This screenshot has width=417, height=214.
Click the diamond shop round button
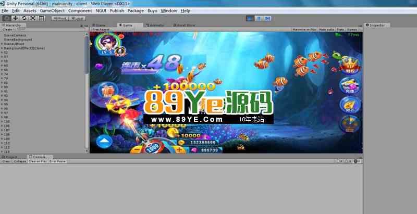tap(350, 105)
